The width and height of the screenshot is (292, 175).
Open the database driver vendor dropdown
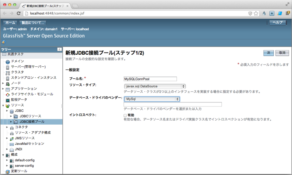(151, 99)
